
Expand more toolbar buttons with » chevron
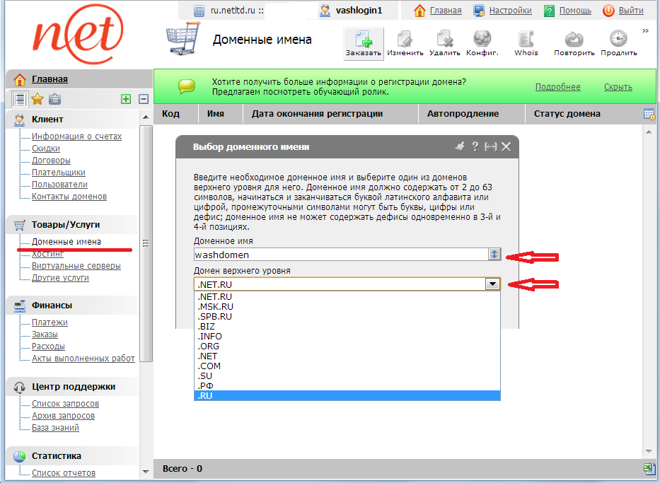click(645, 30)
